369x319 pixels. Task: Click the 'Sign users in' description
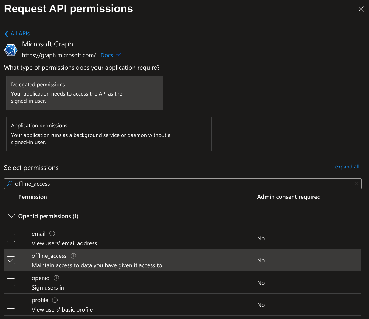(x=48, y=288)
